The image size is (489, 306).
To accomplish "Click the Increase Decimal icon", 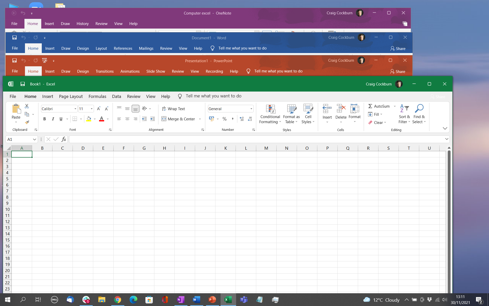I will tap(241, 119).
